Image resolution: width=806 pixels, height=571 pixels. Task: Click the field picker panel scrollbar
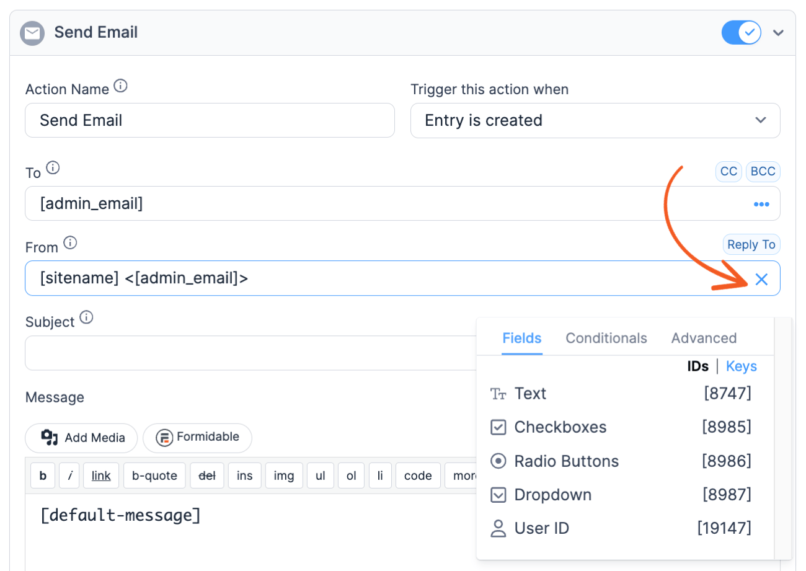[783, 438]
